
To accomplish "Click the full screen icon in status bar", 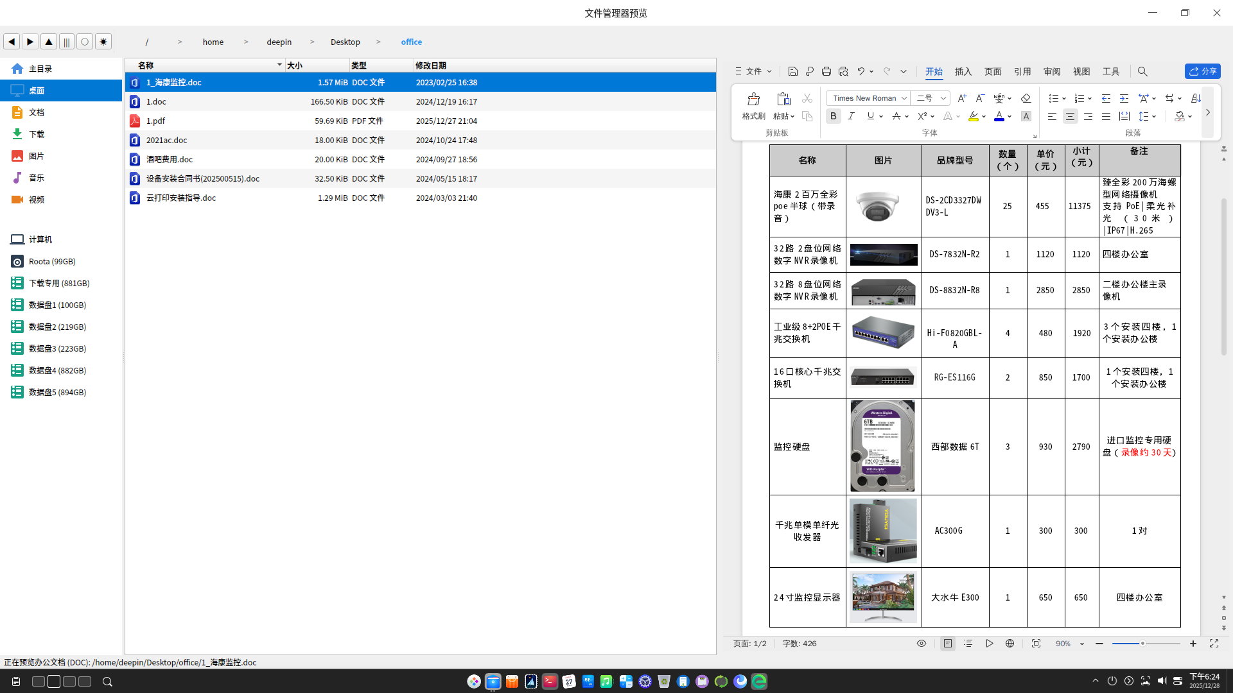I will coord(1214,644).
